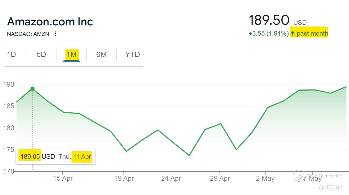Click the 189.50 current price

(x=269, y=20)
